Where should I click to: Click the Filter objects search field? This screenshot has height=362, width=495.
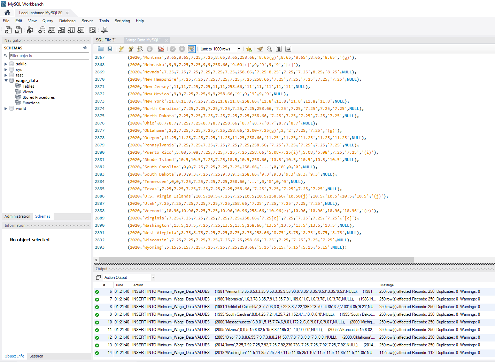click(49, 56)
